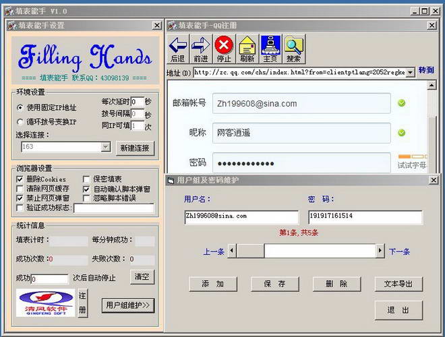Toggle the 自动确认脚本弹窗 checkbox

(86, 189)
